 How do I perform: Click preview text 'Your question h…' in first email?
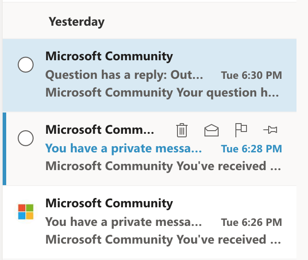(x=227, y=93)
